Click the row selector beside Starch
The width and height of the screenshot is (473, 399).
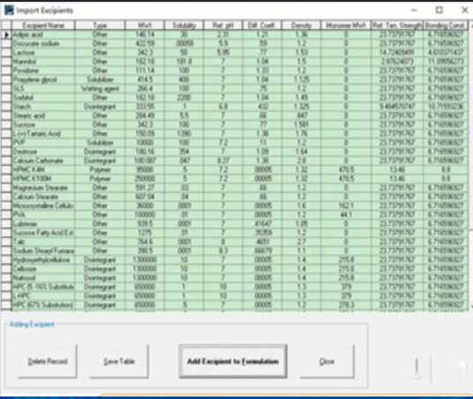[6, 107]
